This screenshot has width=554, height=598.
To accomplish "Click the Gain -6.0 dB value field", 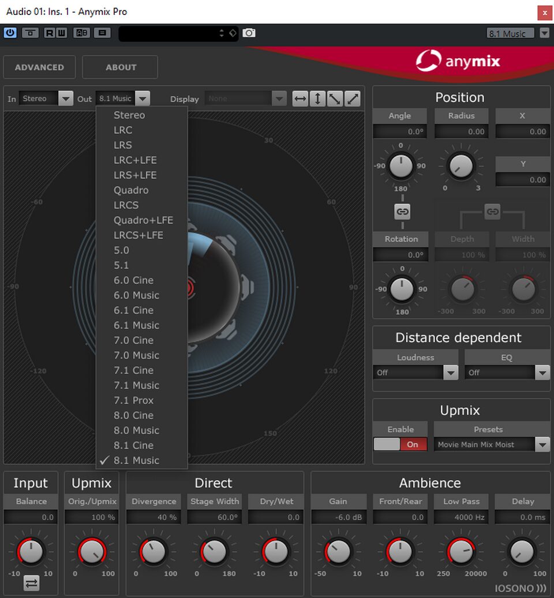I will pyautogui.click(x=338, y=517).
